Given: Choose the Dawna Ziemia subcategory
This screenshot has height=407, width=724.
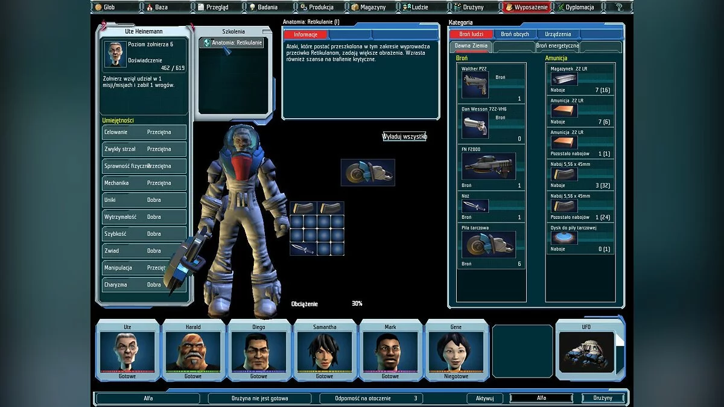Looking at the screenshot, I should tap(471, 46).
